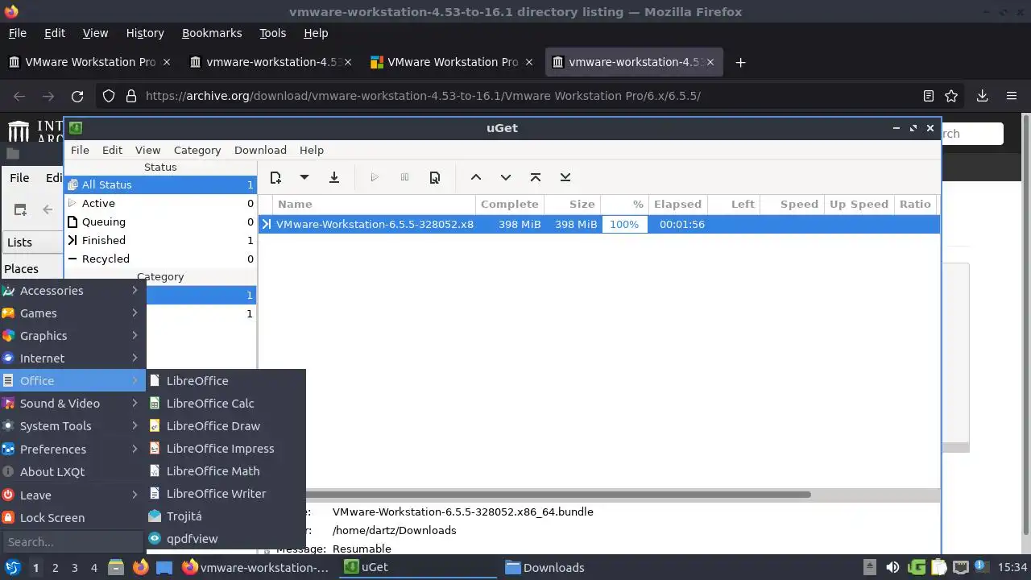Move download to bottom of queue

click(565, 177)
